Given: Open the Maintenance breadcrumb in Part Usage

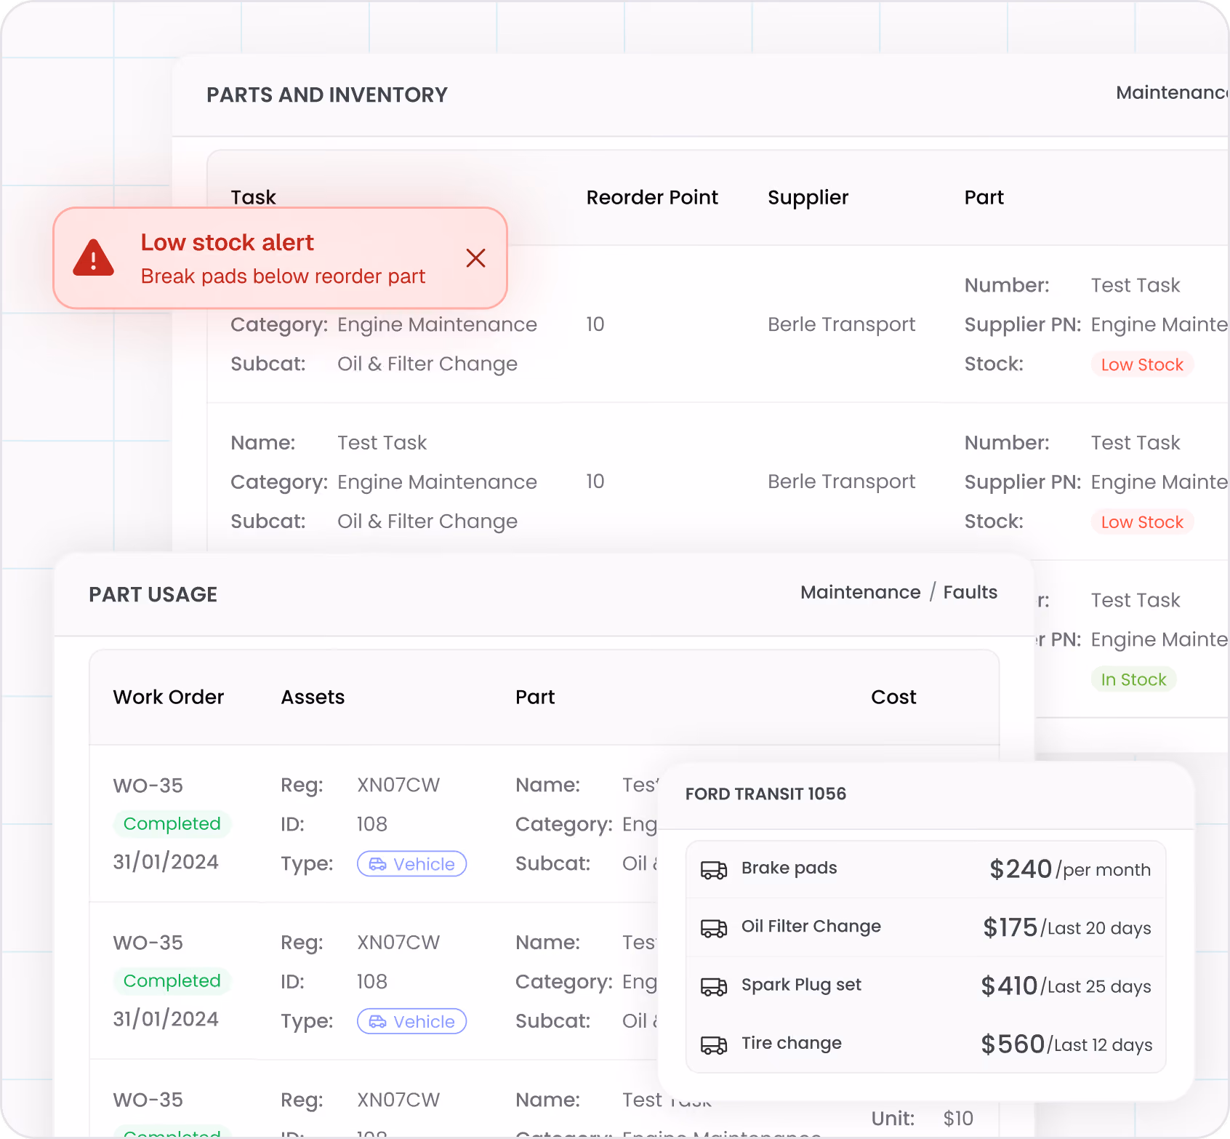Looking at the screenshot, I should pos(860,592).
